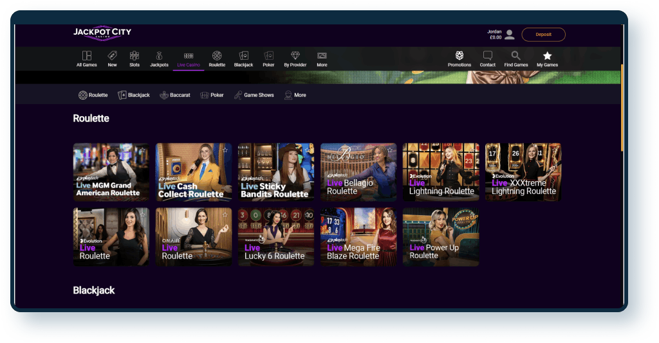This screenshot has width=659, height=343.
Task: Open the Contact chat bubble icon
Action: tap(488, 56)
